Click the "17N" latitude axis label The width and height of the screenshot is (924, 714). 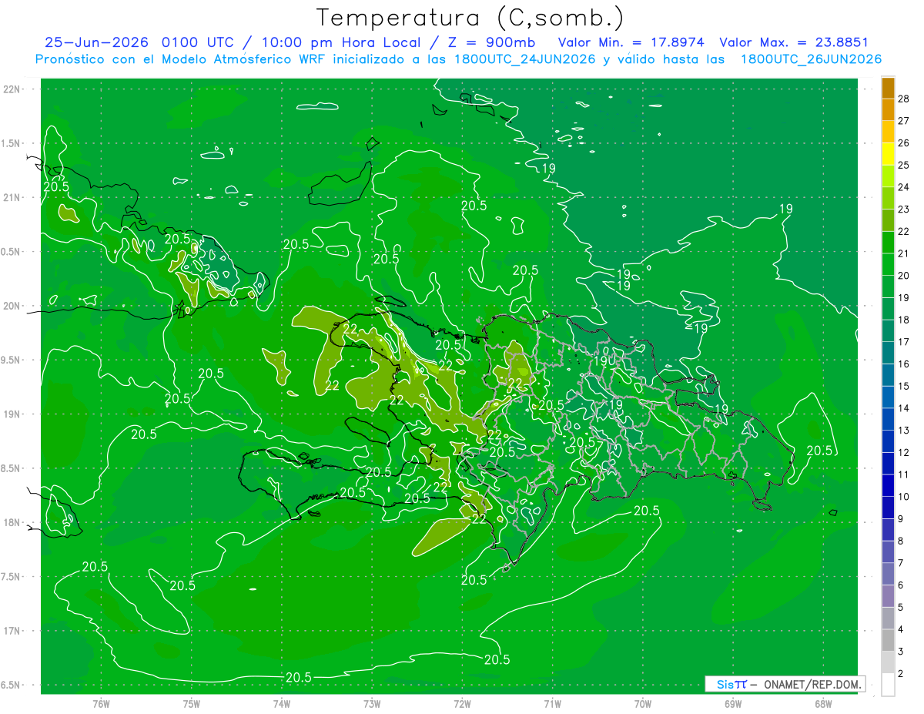coord(12,631)
